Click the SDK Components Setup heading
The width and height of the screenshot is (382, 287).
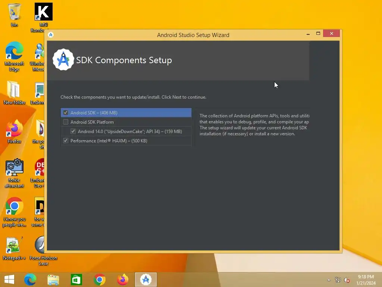[124, 60]
